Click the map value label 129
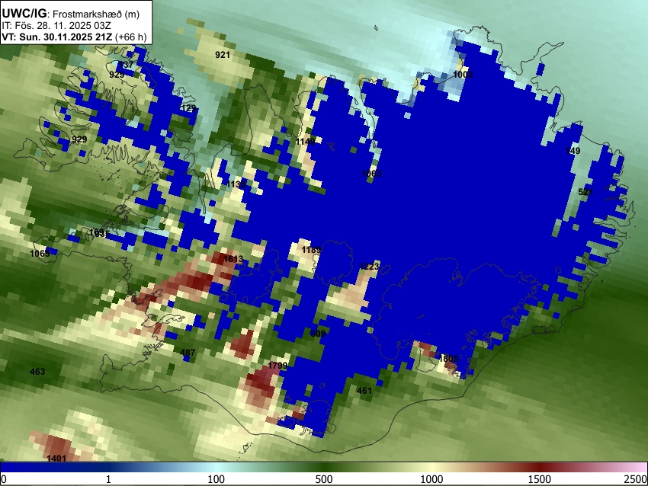 coord(188,109)
